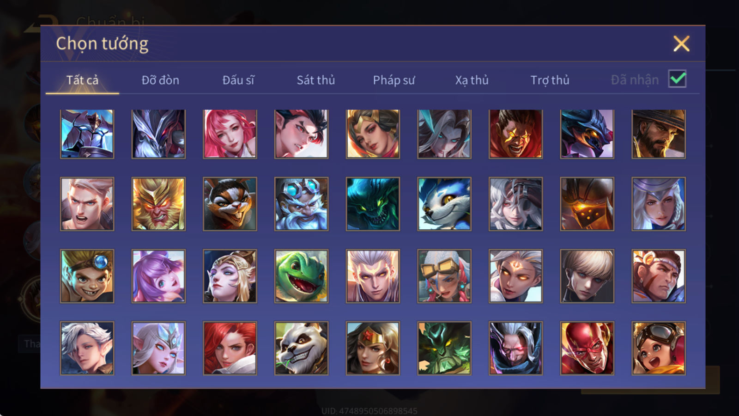Open the Sát thủ tab
The height and width of the screenshot is (416, 739).
coord(315,80)
